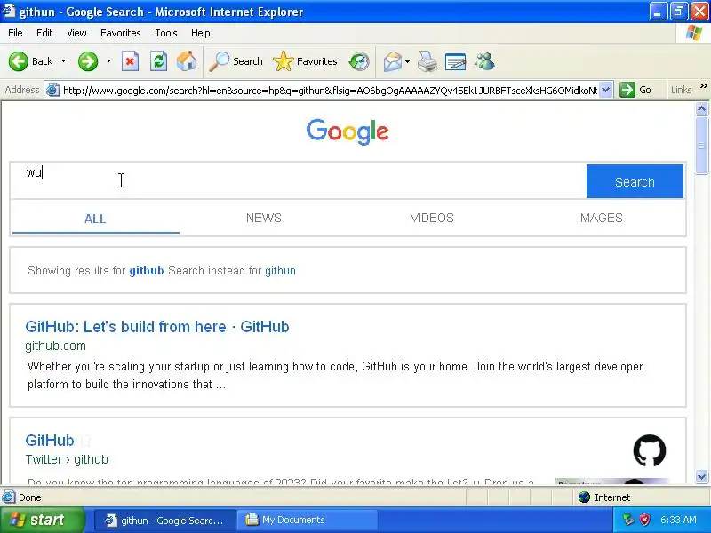Go to the Home page icon

click(187, 61)
